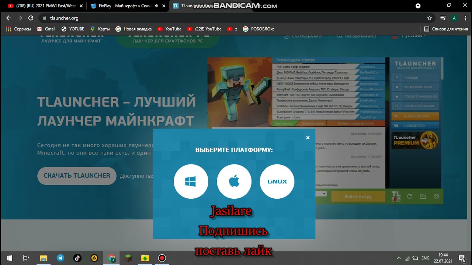Open the battery status tray icon
Screen dimensions: 472x265
point(416,258)
